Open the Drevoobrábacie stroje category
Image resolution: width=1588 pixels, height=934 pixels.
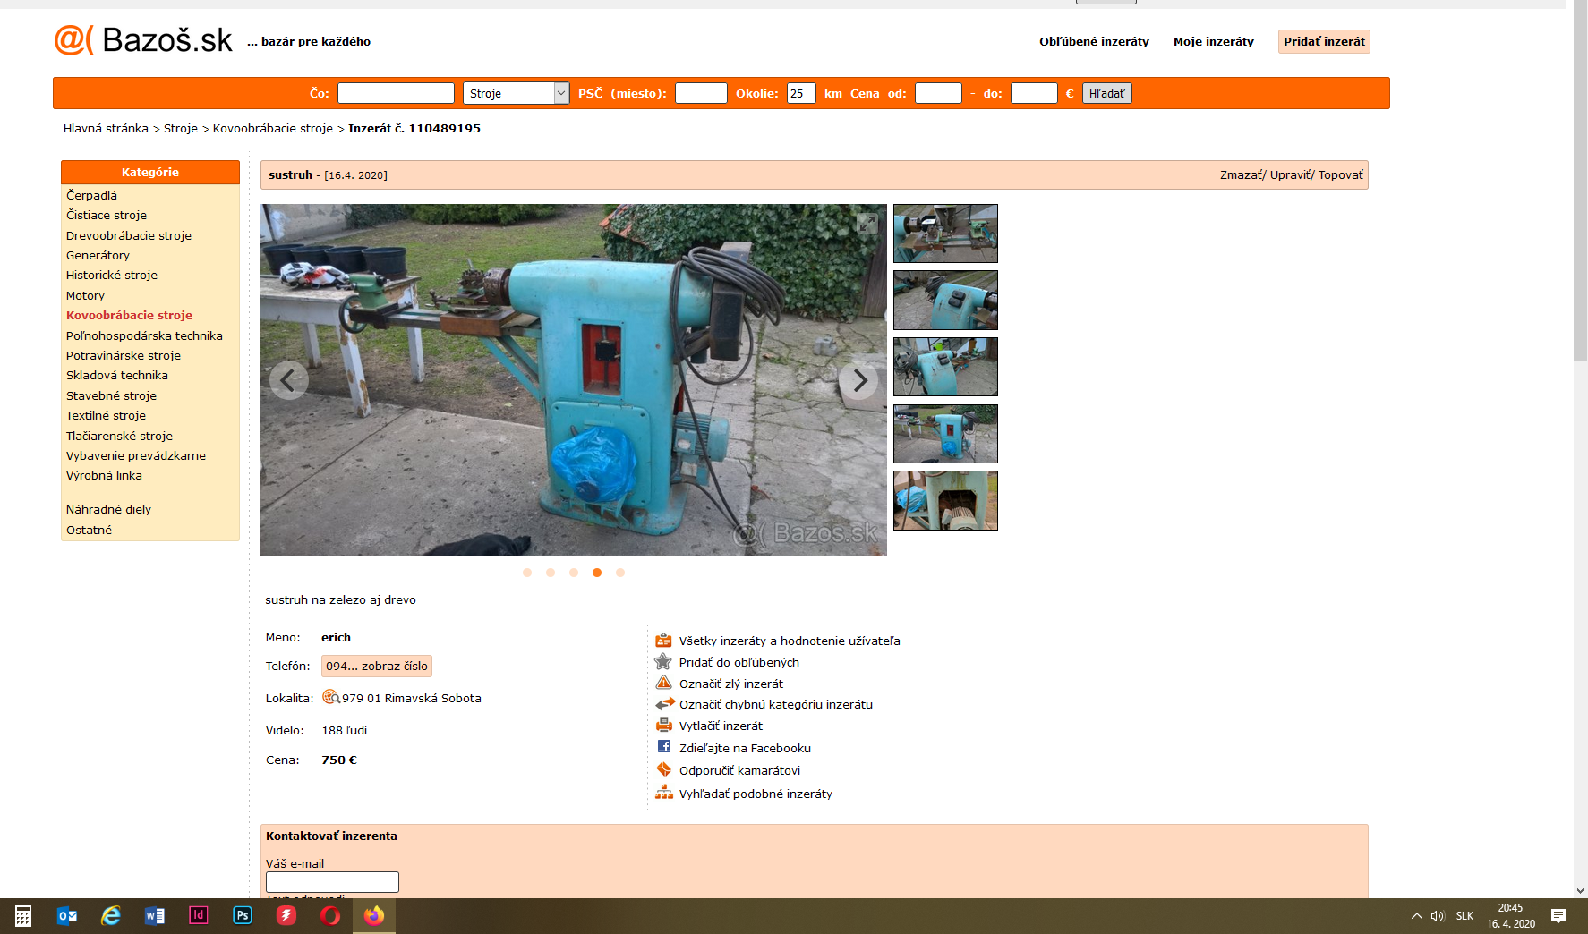129,235
